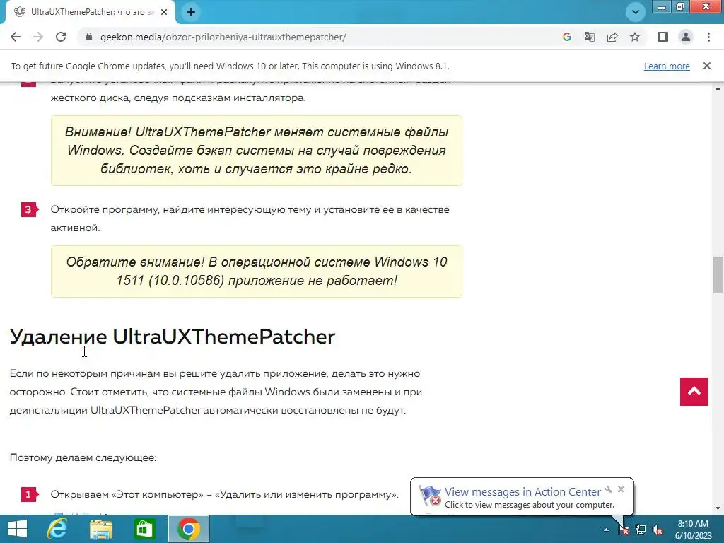Click Action Center flag tray icon

click(624, 530)
